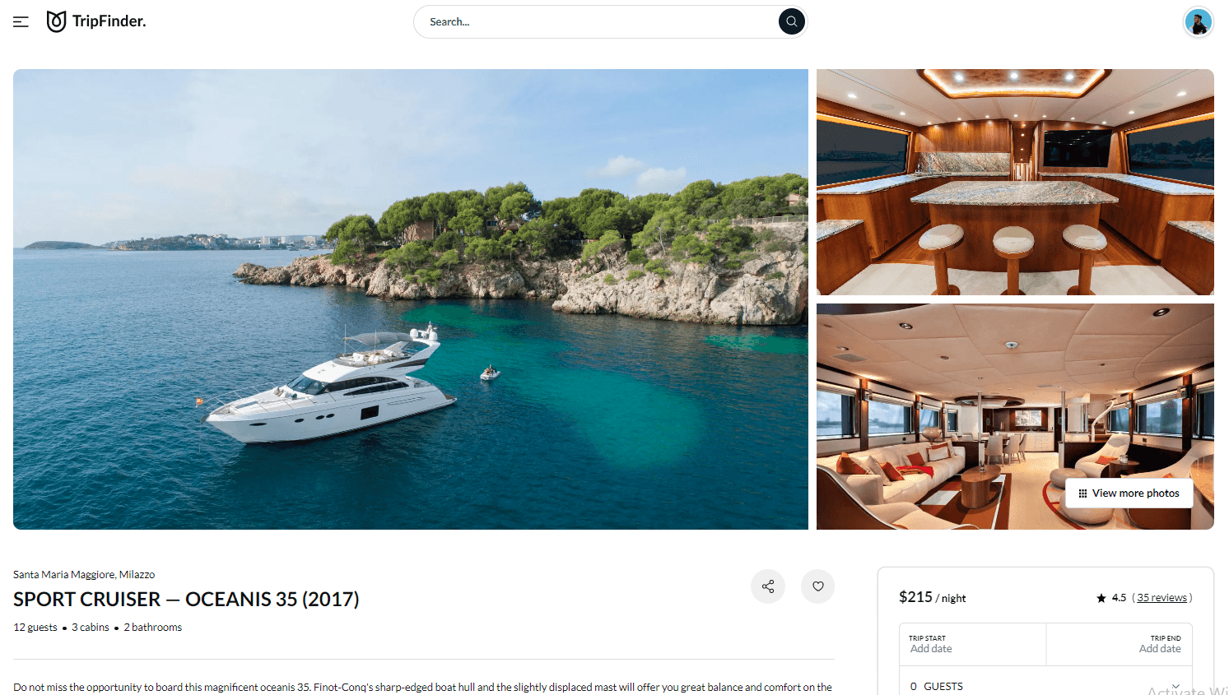1229x695 pixels.
Task: Open the yacht kitchen interior photo
Action: (x=1015, y=182)
